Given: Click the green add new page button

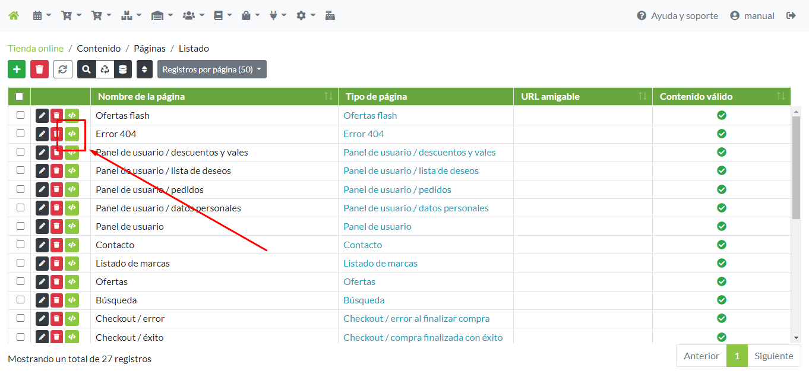Looking at the screenshot, I should (x=17, y=69).
